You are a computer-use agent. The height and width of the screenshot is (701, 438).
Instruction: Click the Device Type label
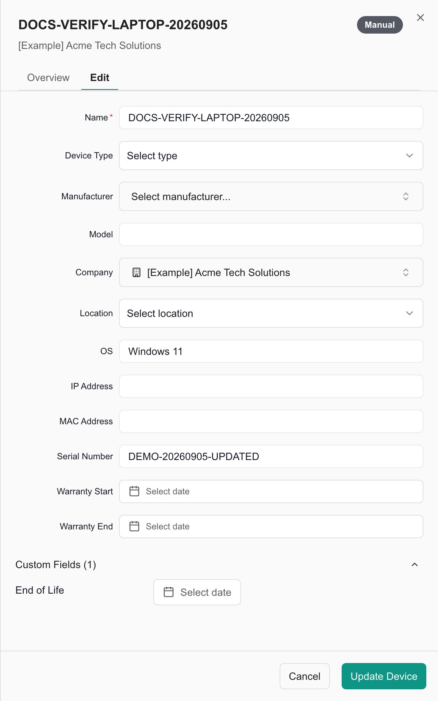[89, 156]
